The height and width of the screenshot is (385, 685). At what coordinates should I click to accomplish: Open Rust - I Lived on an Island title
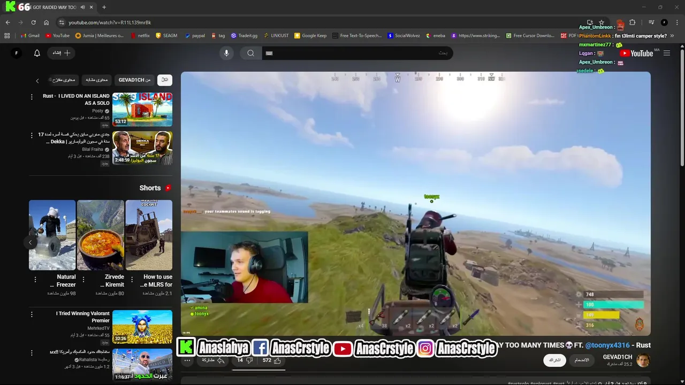coord(76,99)
